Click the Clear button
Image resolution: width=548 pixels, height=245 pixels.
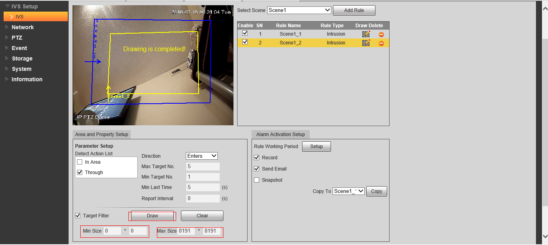[x=202, y=216]
